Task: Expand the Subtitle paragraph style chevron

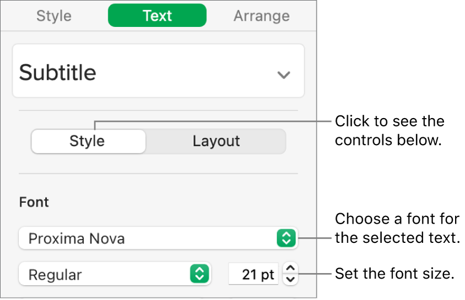Action: pos(283,75)
